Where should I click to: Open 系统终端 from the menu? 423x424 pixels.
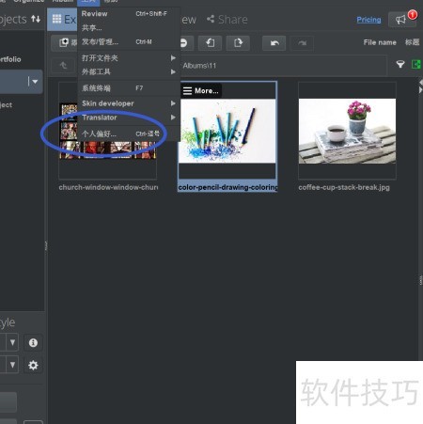(129, 88)
